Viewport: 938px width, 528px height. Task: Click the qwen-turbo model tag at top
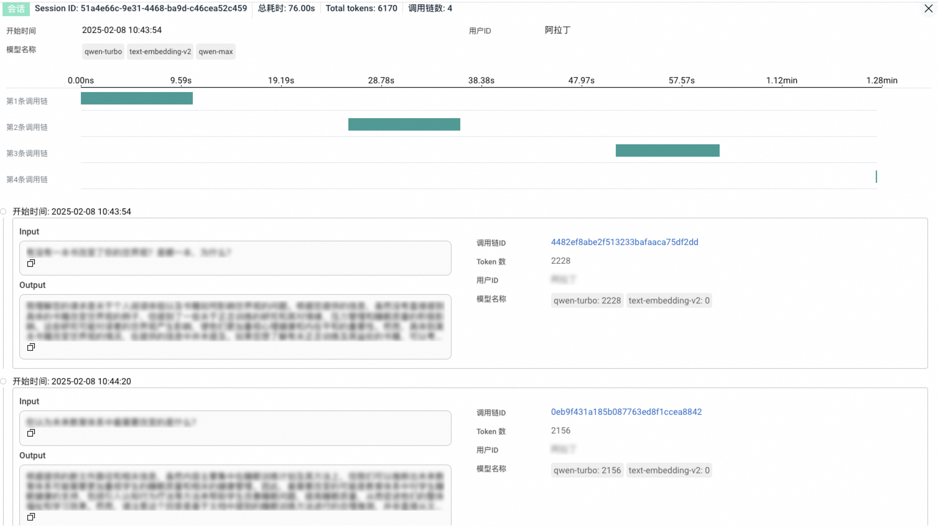[103, 52]
